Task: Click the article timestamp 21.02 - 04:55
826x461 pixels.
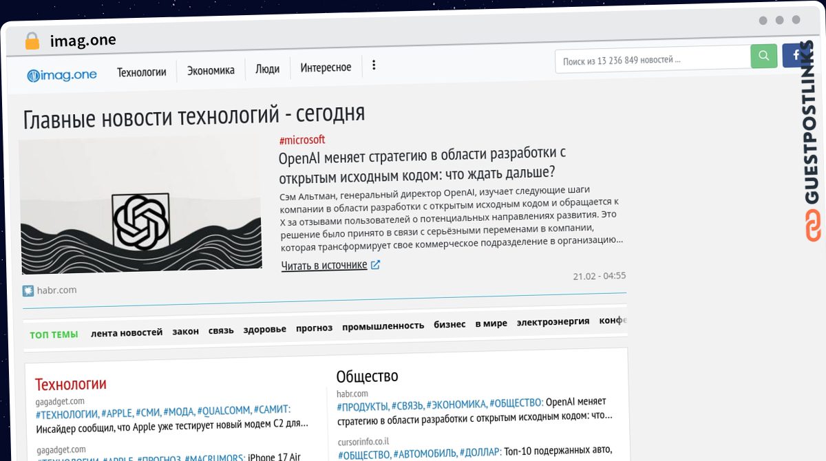Action: point(600,276)
